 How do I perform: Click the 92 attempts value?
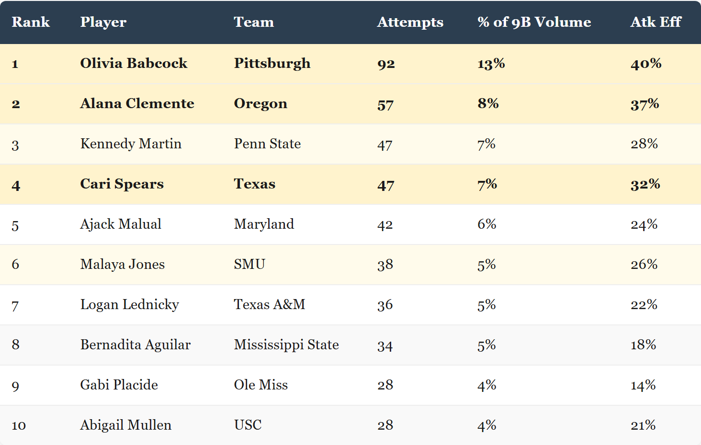coord(386,64)
